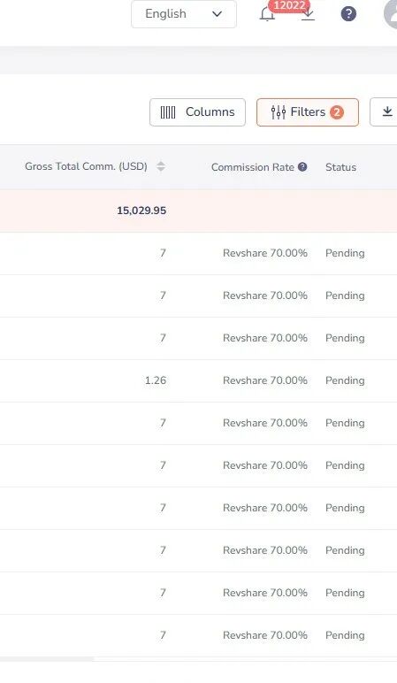Screen dimensions: 397x683
Task: Open the help question mark icon
Action: click(x=348, y=14)
